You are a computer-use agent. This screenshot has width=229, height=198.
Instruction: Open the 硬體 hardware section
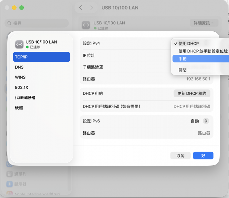(x=42, y=108)
